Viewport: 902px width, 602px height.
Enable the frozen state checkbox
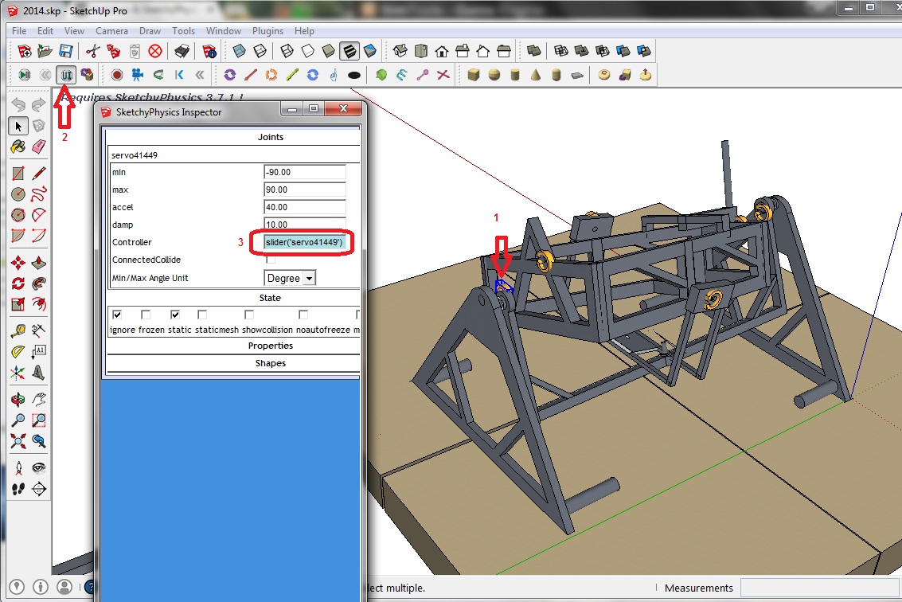point(146,315)
